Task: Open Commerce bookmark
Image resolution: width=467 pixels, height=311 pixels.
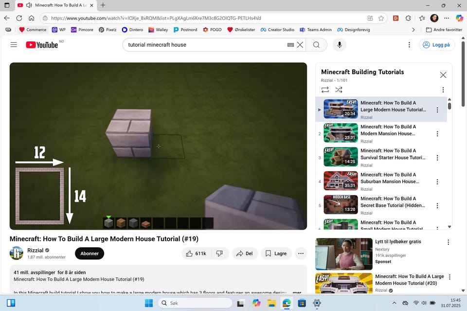Action: click(x=33, y=30)
